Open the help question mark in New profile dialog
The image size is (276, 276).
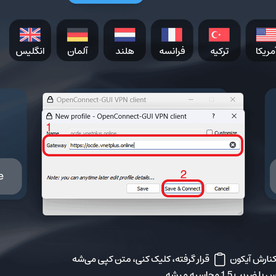213,116
